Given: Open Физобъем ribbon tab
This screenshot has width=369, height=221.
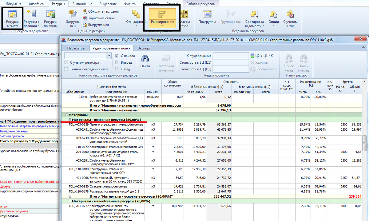Looking at the screenshot, I should [x=36, y=4].
